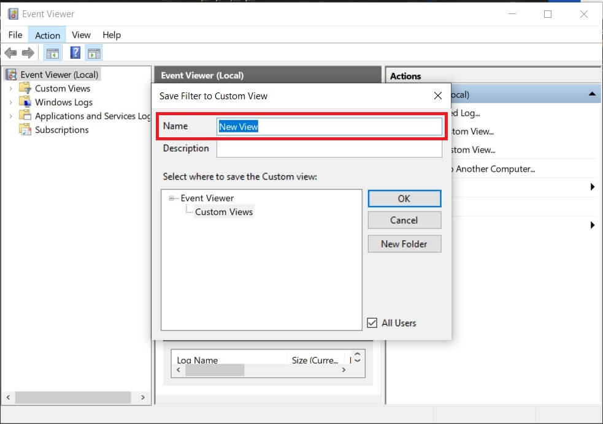The height and width of the screenshot is (424, 603).
Task: Open the blue Help toolbar icon
Action: point(75,53)
